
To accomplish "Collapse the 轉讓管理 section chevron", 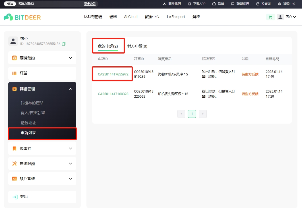I will (x=71, y=89).
